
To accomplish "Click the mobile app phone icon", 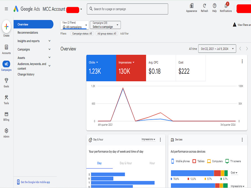I will (18, 182).
